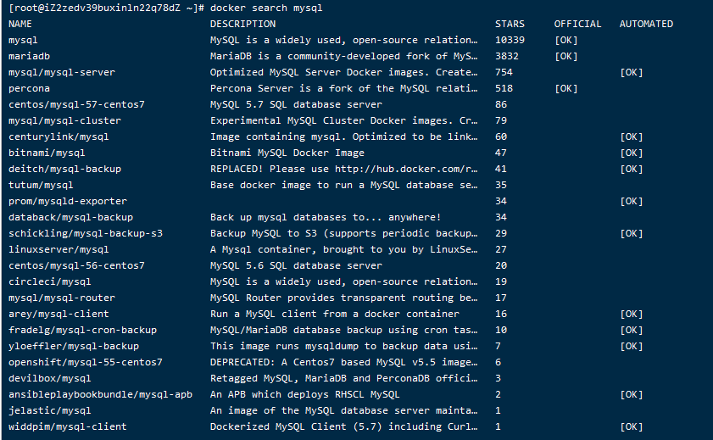
Task: Click the DESCRIPTION column header
Action: (x=242, y=24)
